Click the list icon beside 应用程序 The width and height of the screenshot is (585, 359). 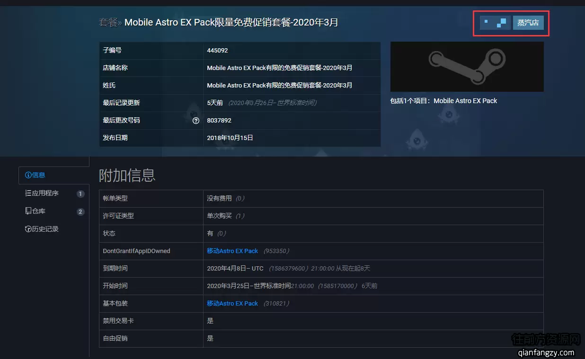click(28, 193)
